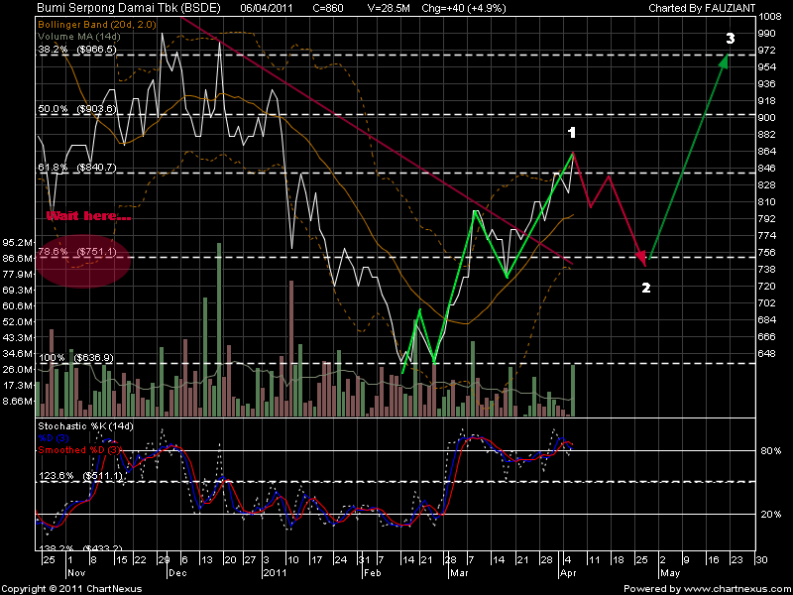
Task: Select the 61.8% ($840.7) Fibonacci label
Action: 77,168
